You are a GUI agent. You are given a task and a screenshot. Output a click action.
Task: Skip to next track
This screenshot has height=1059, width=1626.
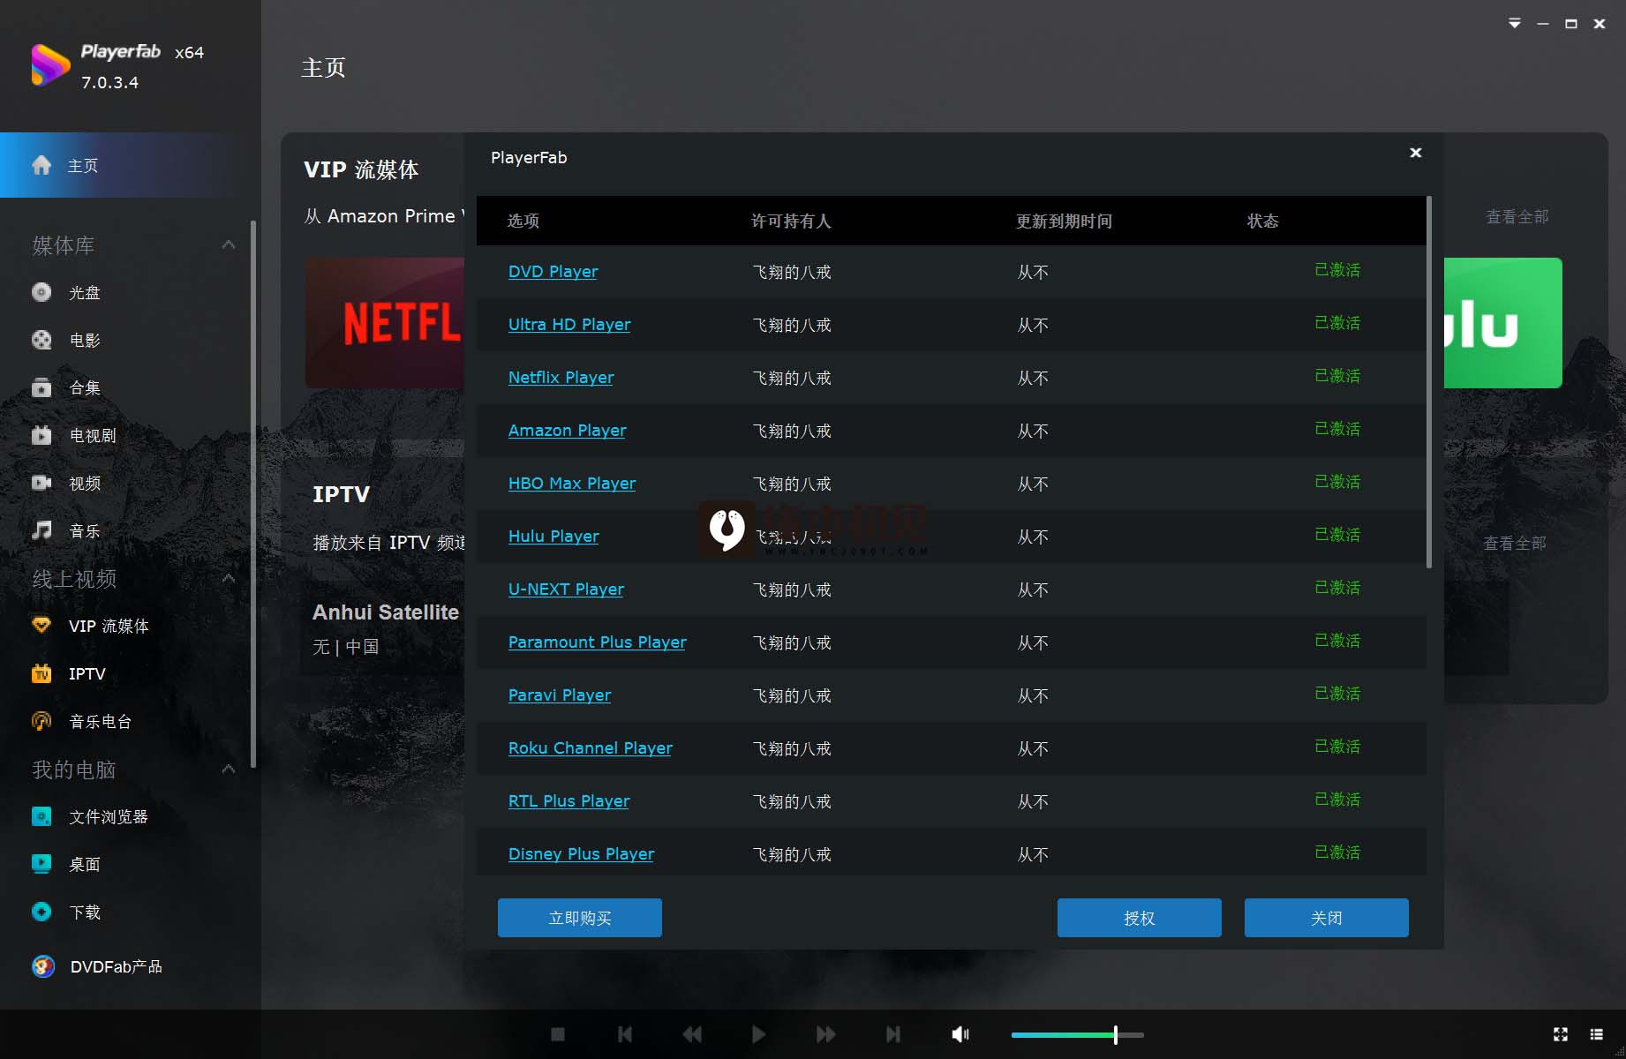[x=893, y=1034]
